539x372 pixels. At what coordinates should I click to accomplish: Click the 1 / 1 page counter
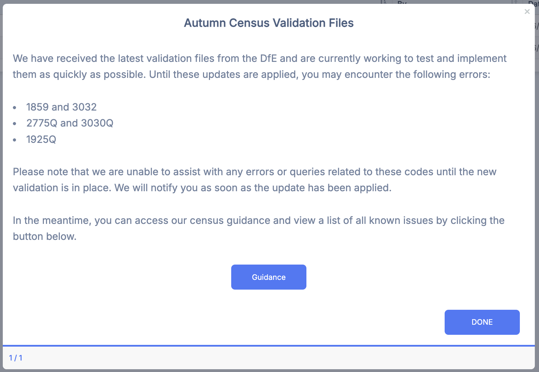click(16, 358)
